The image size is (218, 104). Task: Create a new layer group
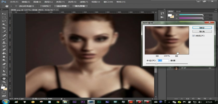199,99
